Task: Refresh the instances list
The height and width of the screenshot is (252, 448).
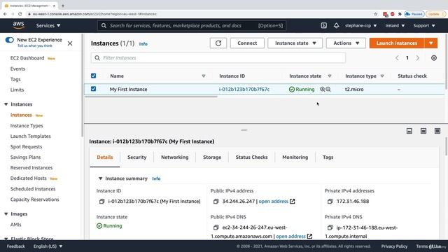Action: pos(218,43)
